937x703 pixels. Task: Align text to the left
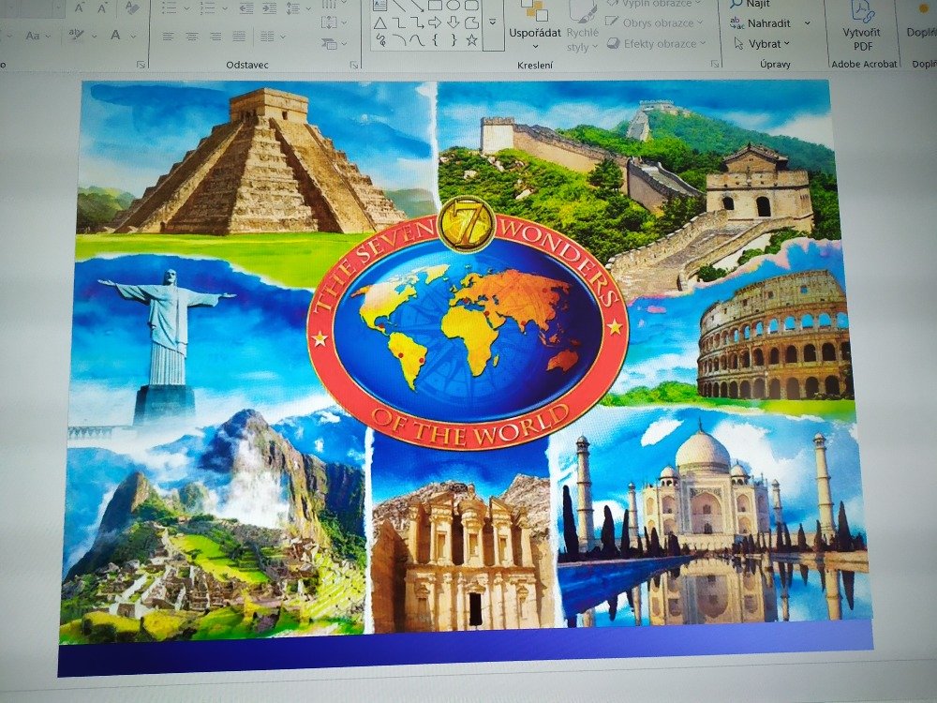[169, 37]
